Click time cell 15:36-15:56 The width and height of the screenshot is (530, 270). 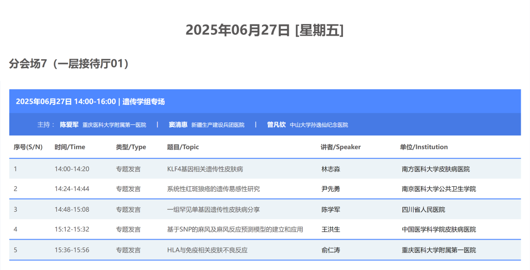click(x=72, y=250)
